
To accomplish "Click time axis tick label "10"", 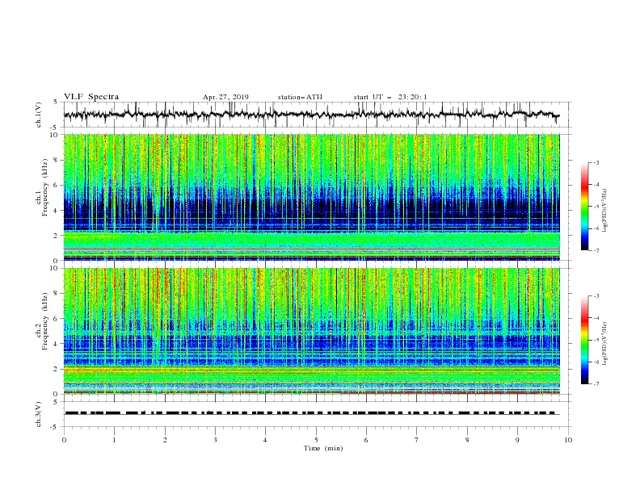I will click(568, 440).
